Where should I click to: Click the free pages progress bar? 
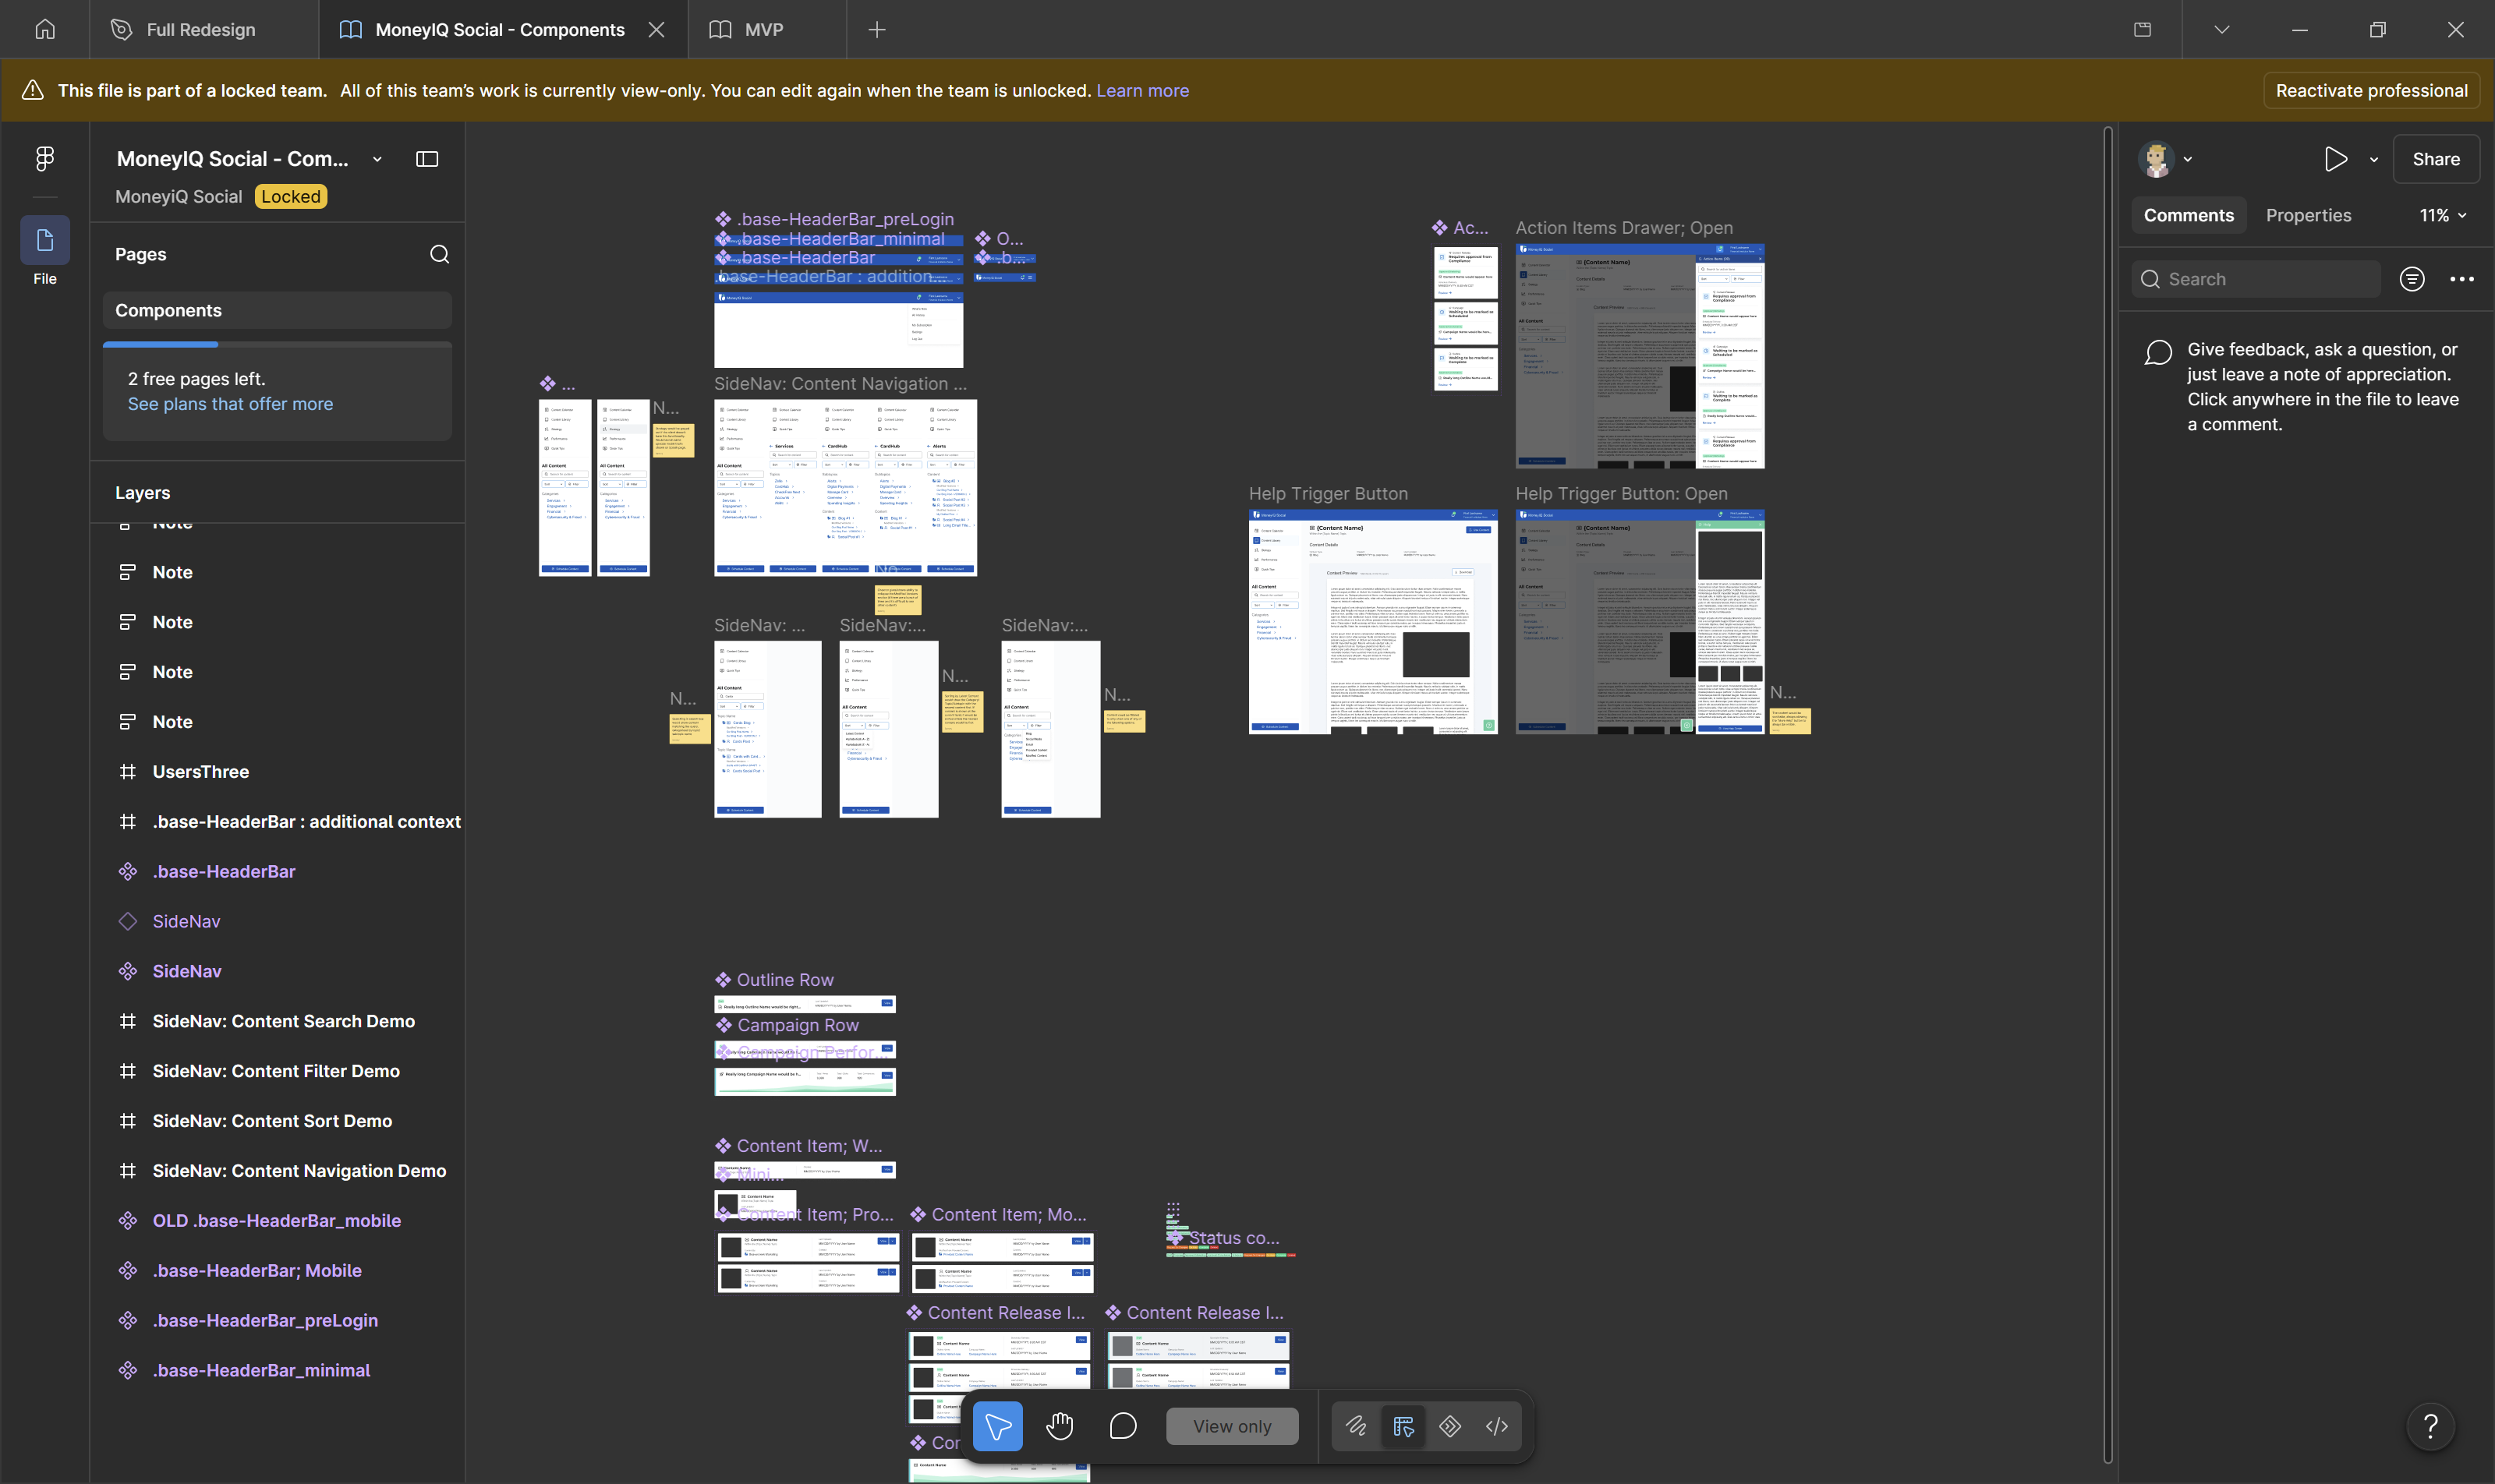(x=277, y=344)
